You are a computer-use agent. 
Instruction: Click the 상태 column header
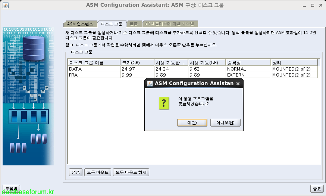[294, 63]
